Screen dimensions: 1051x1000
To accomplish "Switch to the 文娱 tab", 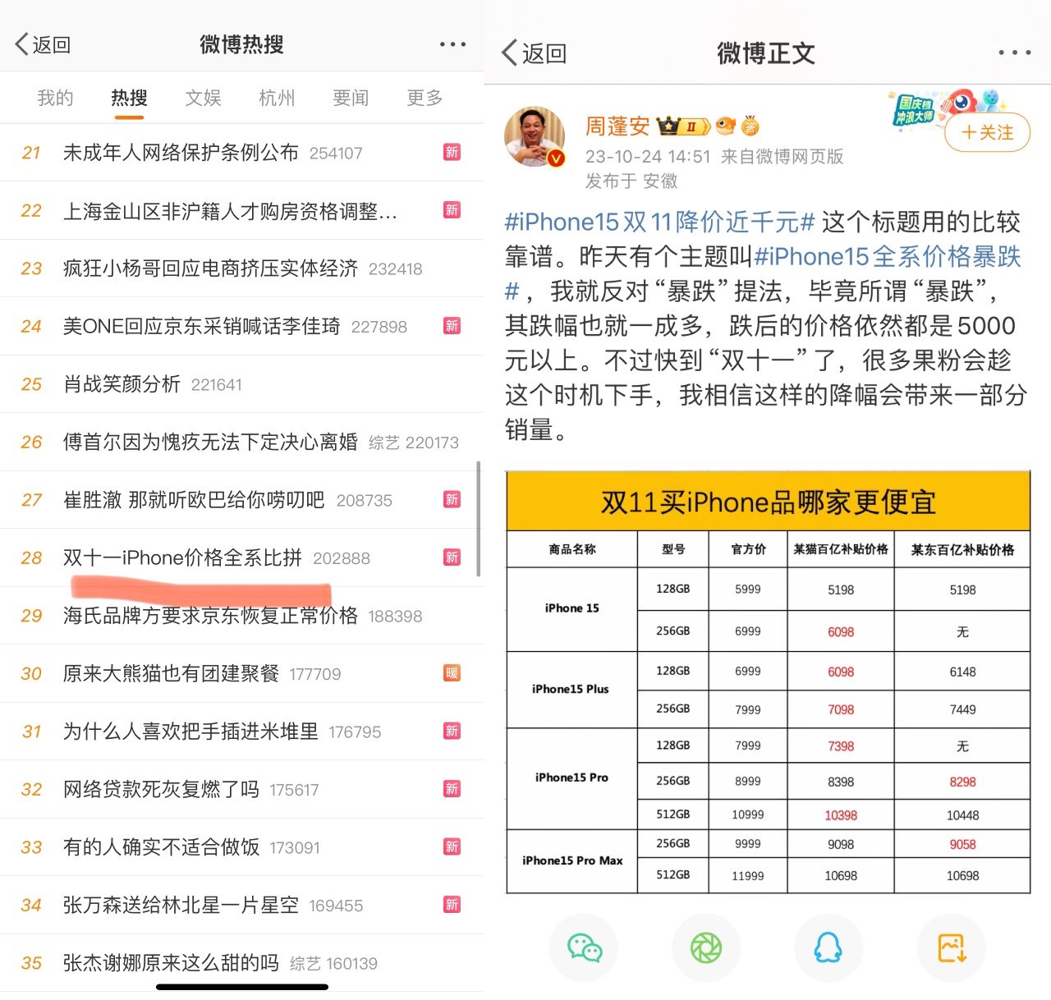I will click(x=202, y=97).
